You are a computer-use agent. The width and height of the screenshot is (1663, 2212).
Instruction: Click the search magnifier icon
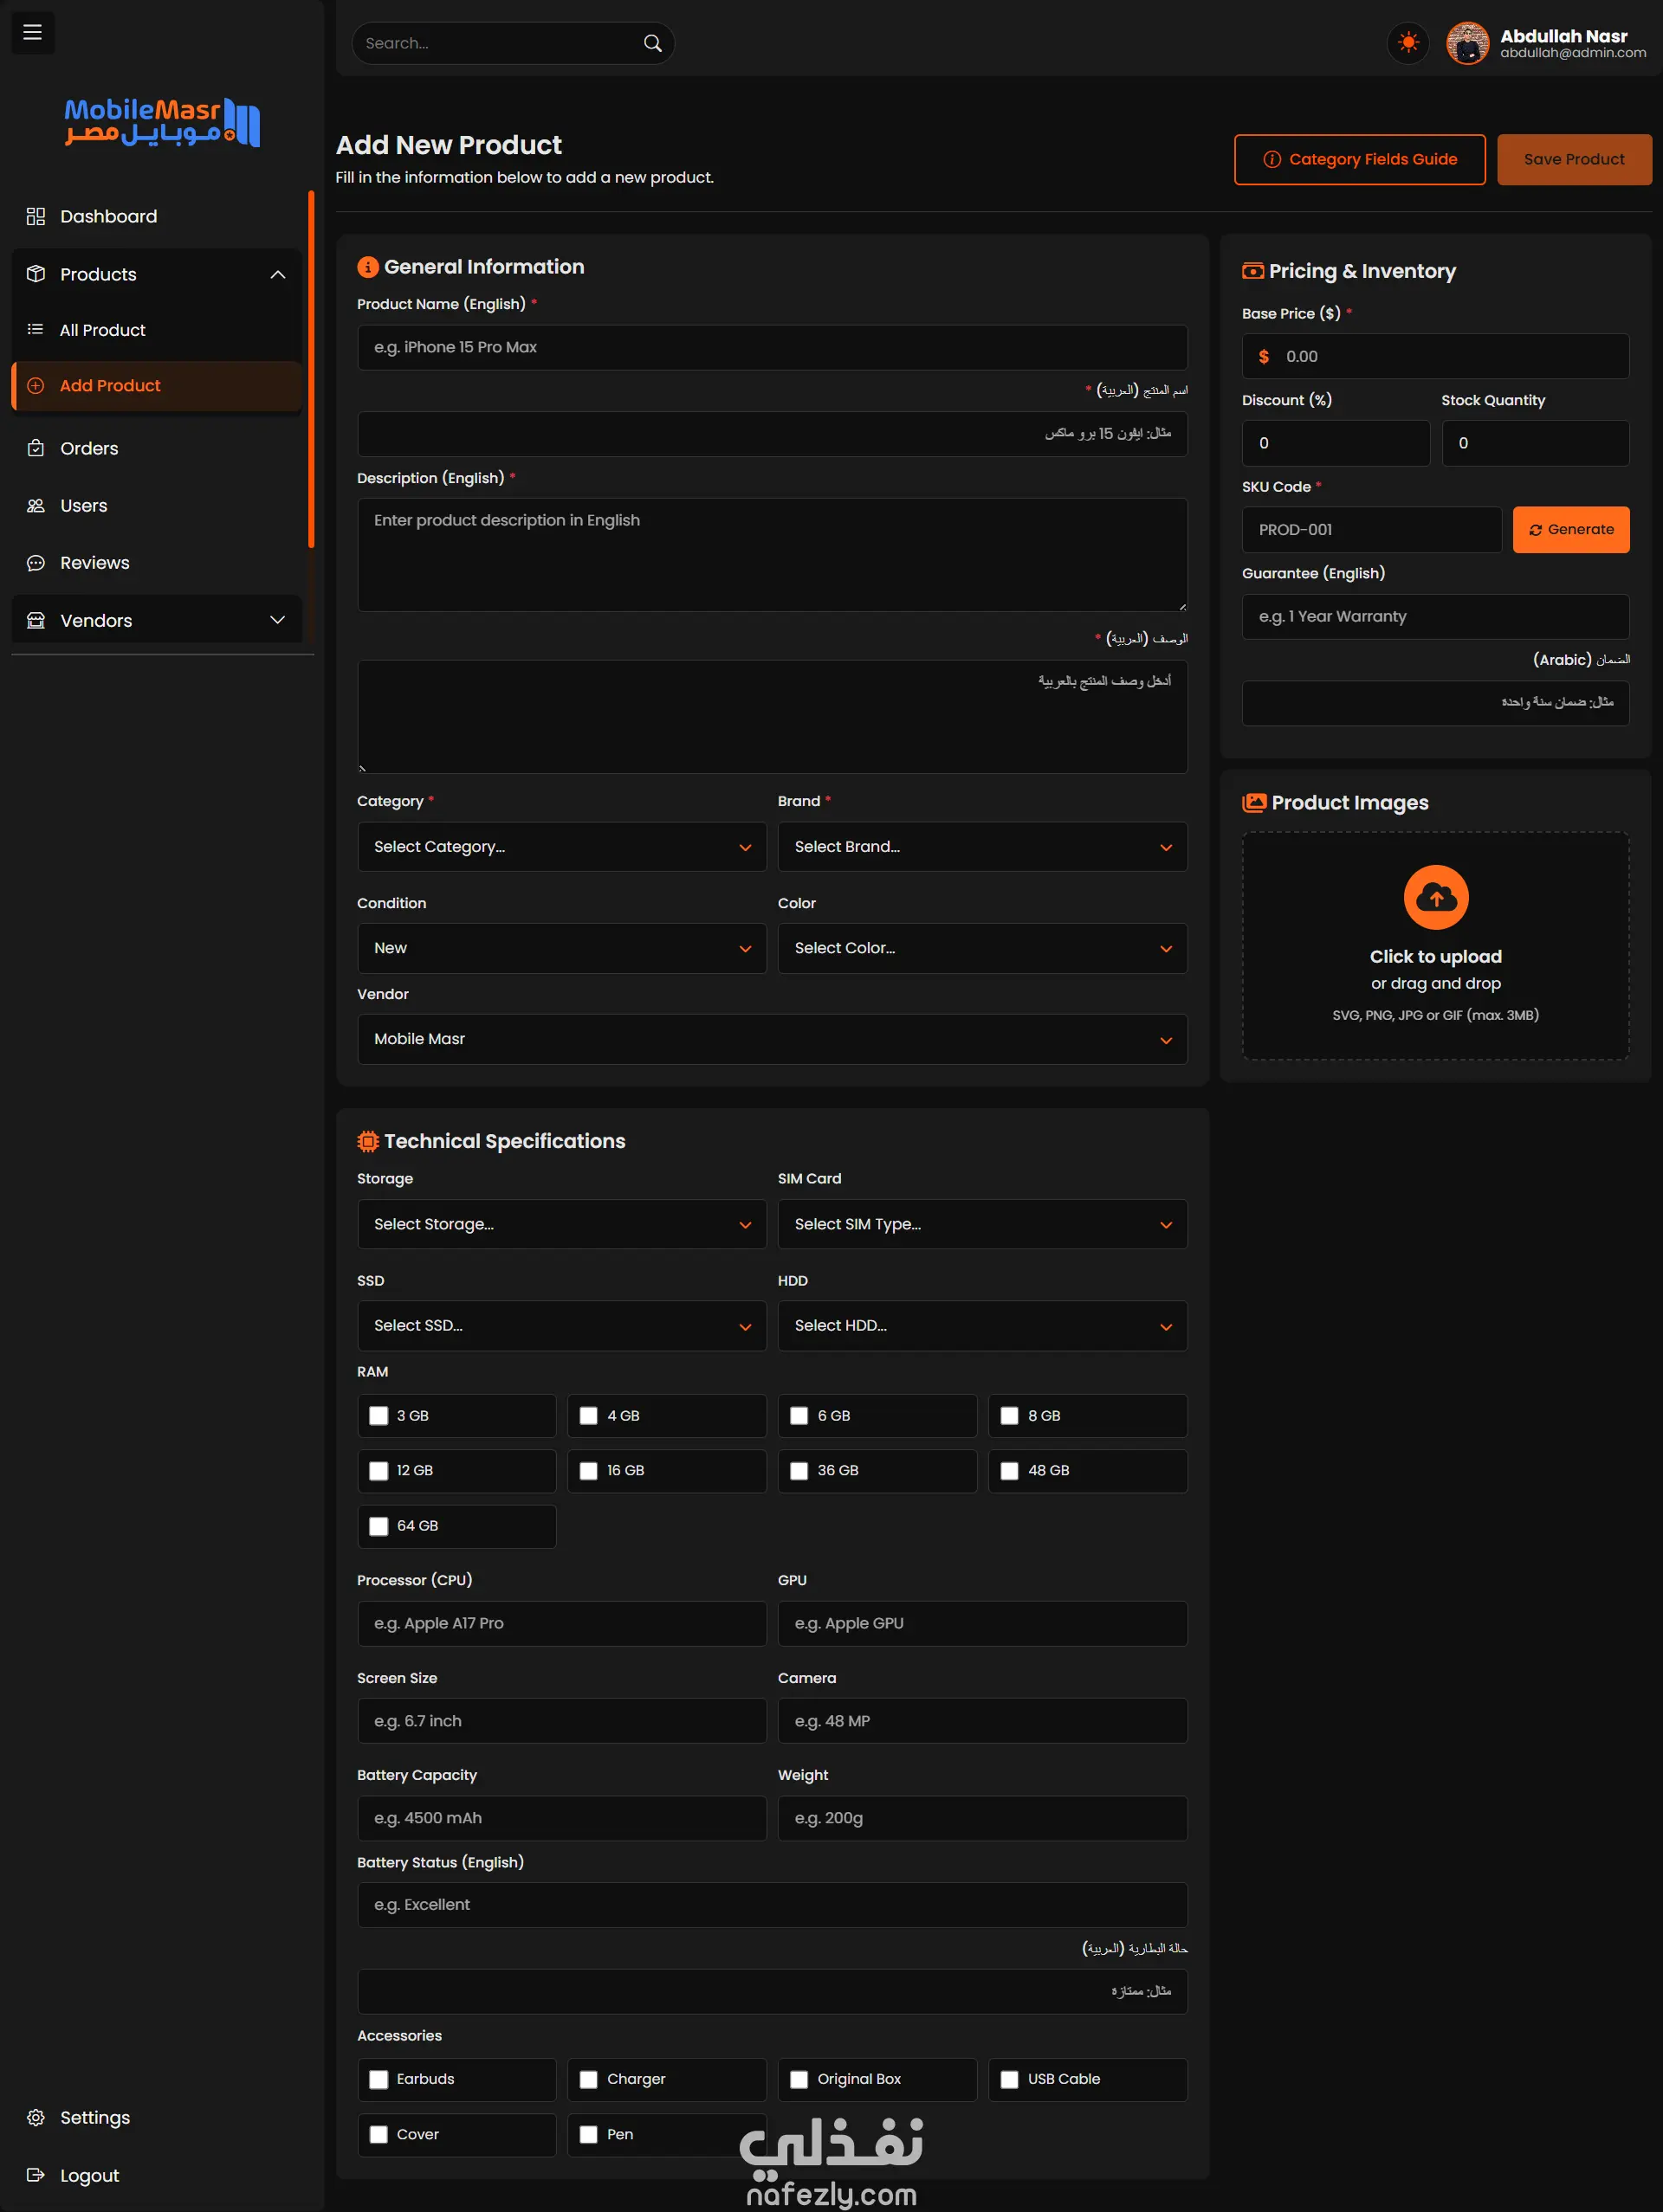point(652,43)
